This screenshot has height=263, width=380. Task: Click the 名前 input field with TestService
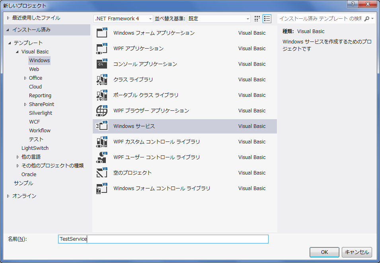point(163,239)
